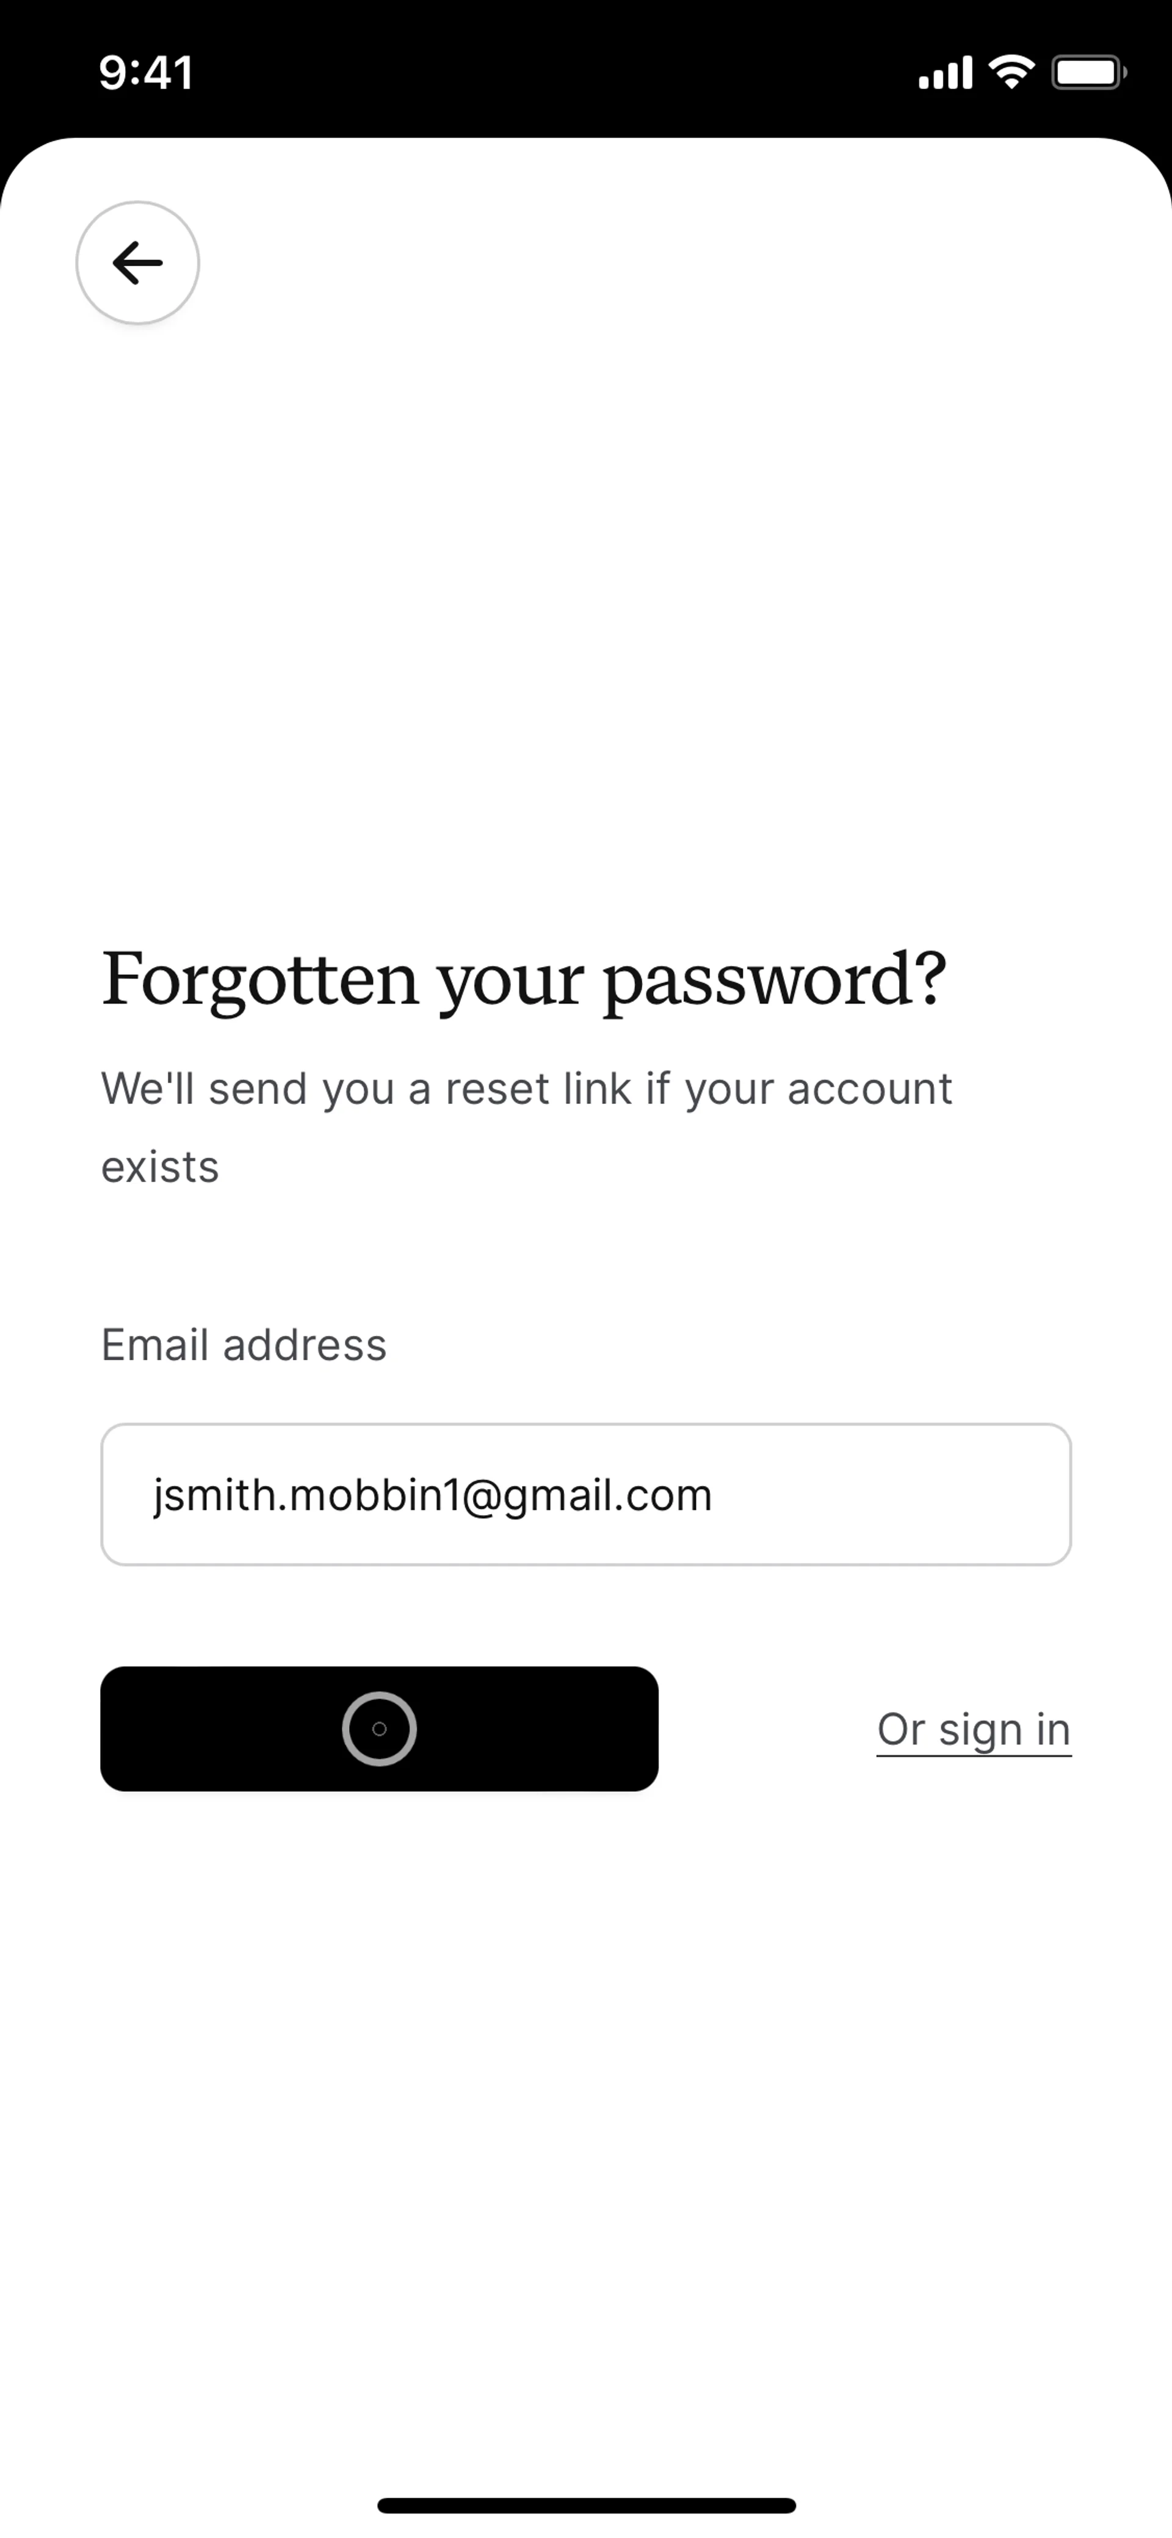Go back using the circled arrow
The width and height of the screenshot is (1172, 2538).
[138, 263]
